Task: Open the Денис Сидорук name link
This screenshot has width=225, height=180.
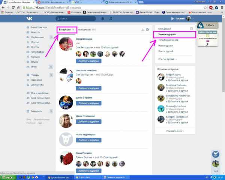Action: (84, 98)
